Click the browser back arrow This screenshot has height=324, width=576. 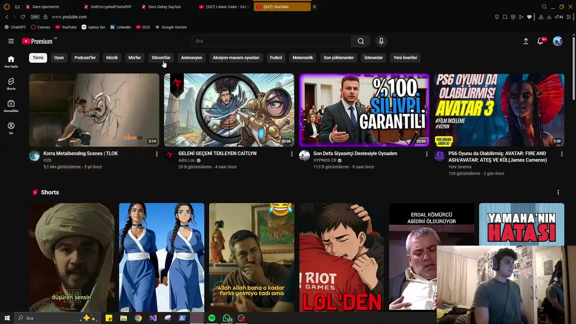click(7, 17)
